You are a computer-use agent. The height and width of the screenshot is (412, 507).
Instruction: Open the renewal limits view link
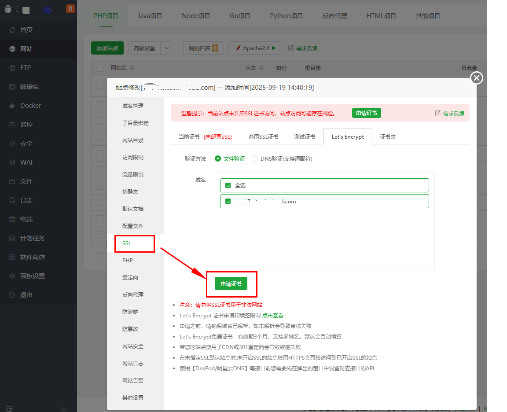click(273, 316)
